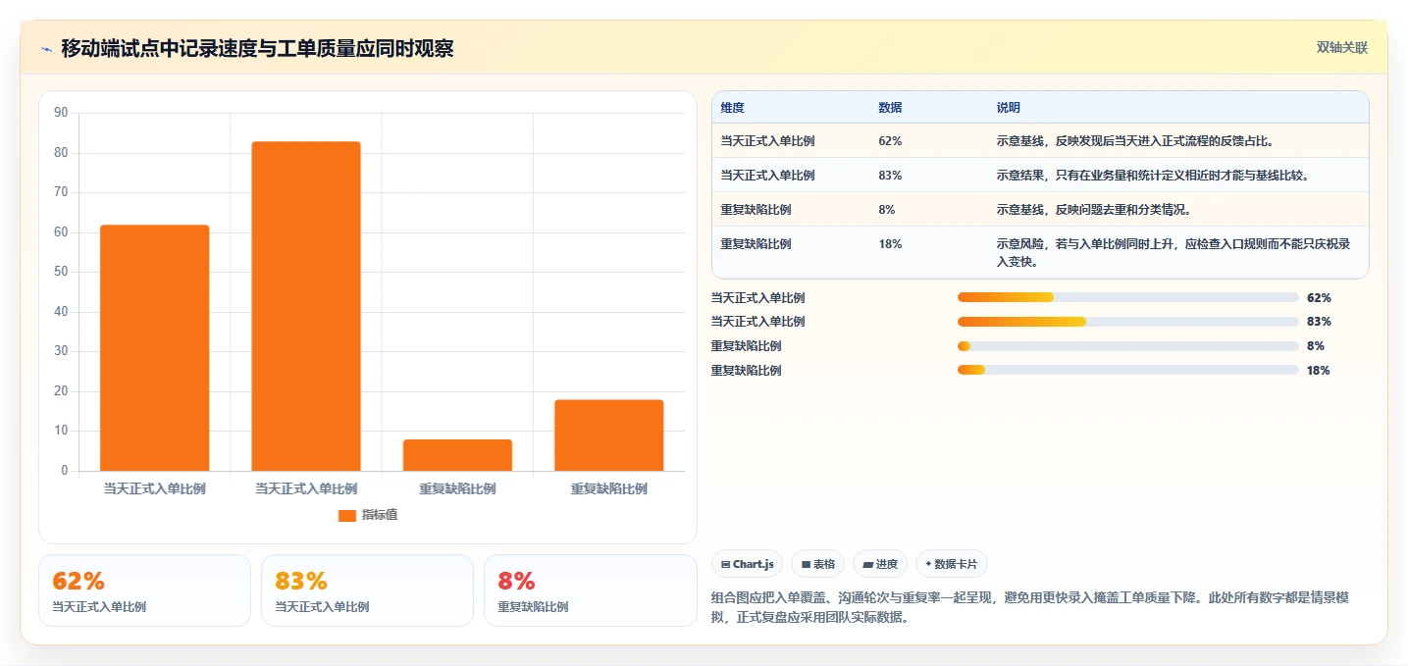Click the orange legend swatch for 指标值

tap(347, 516)
